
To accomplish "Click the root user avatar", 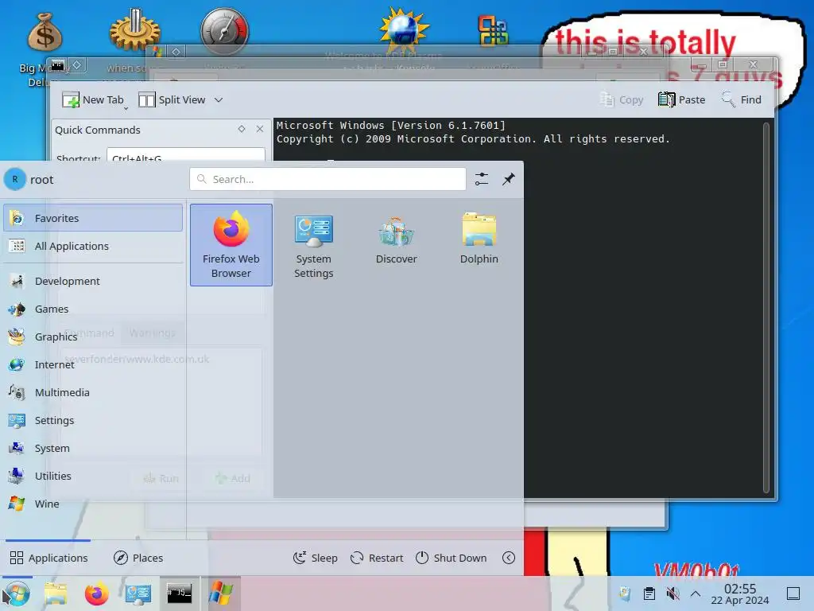I will [14, 179].
